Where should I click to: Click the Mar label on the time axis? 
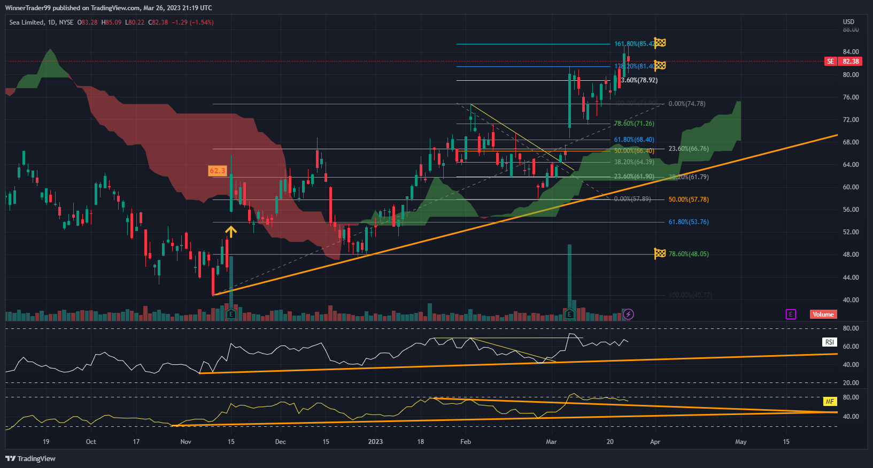click(x=551, y=442)
